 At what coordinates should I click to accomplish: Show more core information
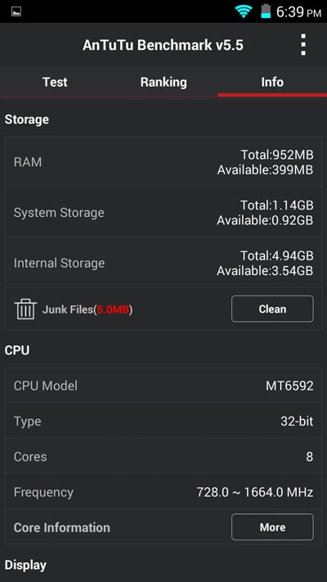click(x=272, y=527)
